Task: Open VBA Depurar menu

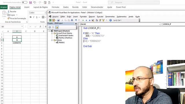Action: tap(92, 17)
